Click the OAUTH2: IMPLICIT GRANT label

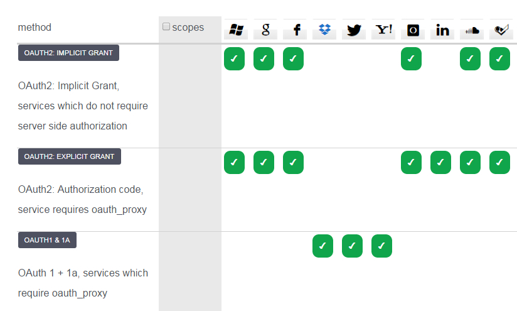pyautogui.click(x=68, y=53)
